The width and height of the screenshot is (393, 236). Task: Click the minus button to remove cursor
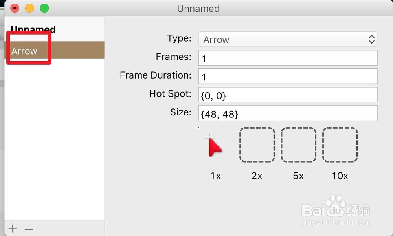(x=29, y=229)
